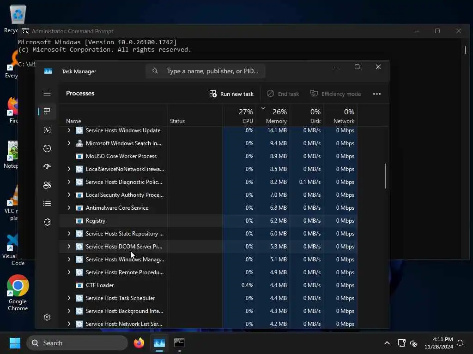Click the CTF Loader process icon
Screen dimensions: 473x354
tap(79, 285)
